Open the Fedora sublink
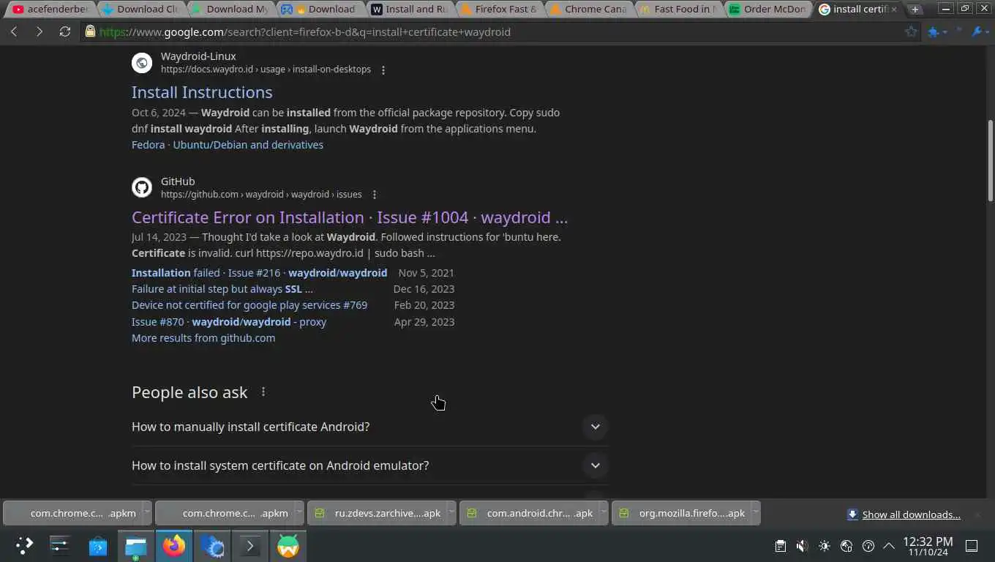This screenshot has width=995, height=562. pyautogui.click(x=148, y=145)
